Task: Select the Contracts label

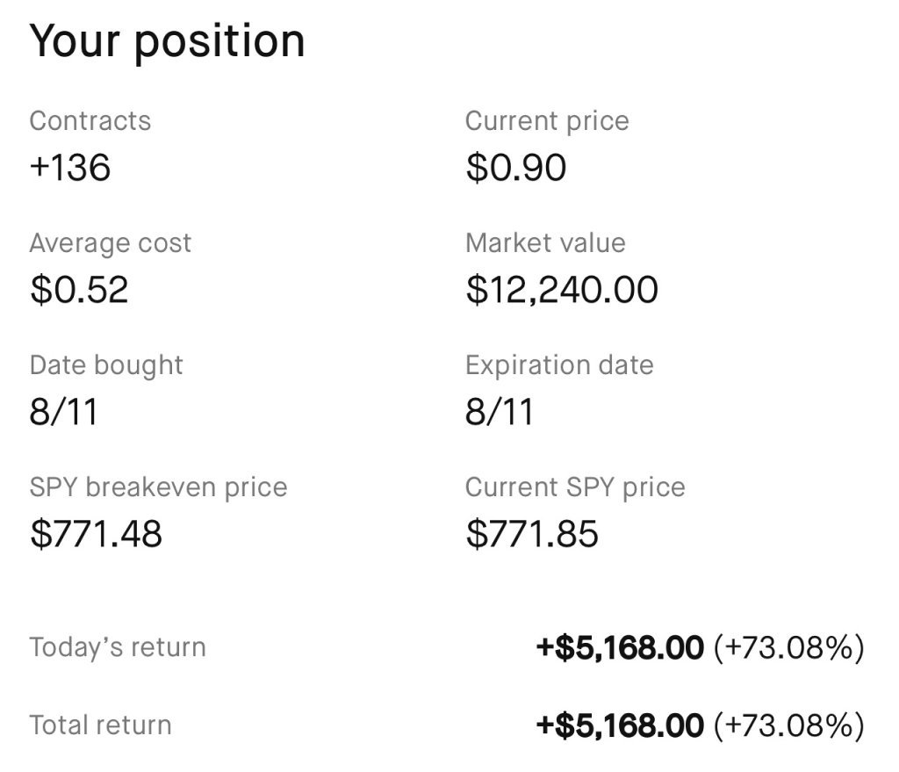Action: pos(90,121)
